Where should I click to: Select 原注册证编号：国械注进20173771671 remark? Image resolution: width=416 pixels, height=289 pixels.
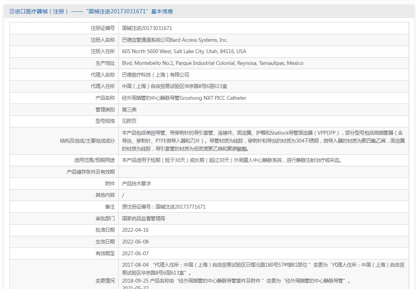coord(164,207)
